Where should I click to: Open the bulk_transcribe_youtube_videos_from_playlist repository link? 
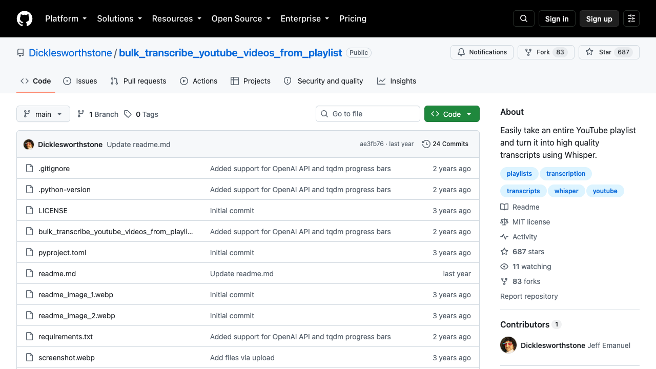pos(231,53)
